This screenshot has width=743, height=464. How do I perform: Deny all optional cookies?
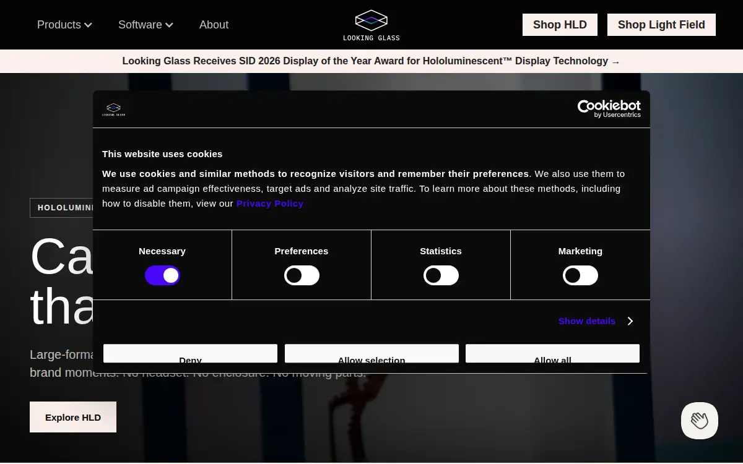point(190,354)
